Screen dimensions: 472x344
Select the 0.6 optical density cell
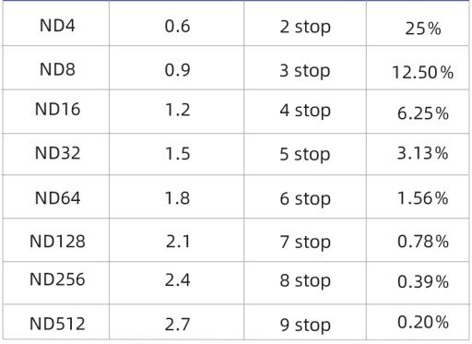tap(177, 26)
